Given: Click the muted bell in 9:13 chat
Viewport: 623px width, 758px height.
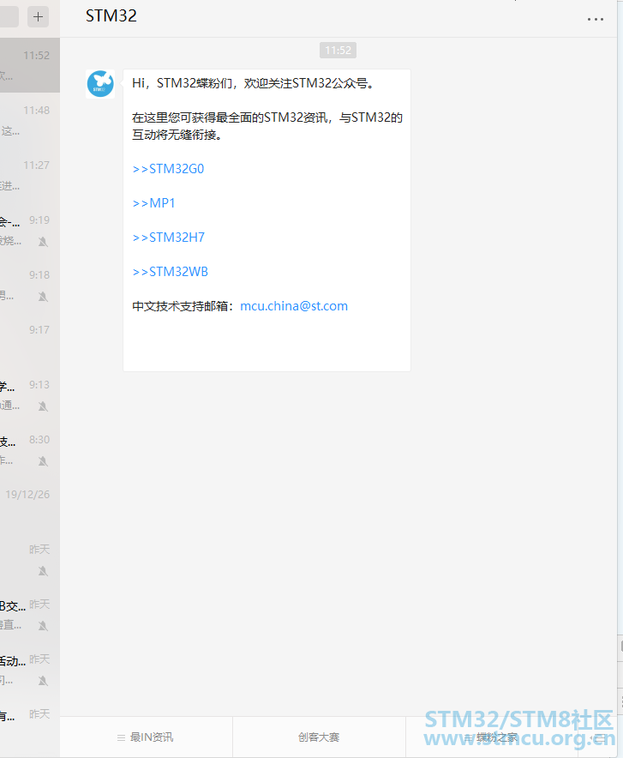Looking at the screenshot, I should pos(43,406).
